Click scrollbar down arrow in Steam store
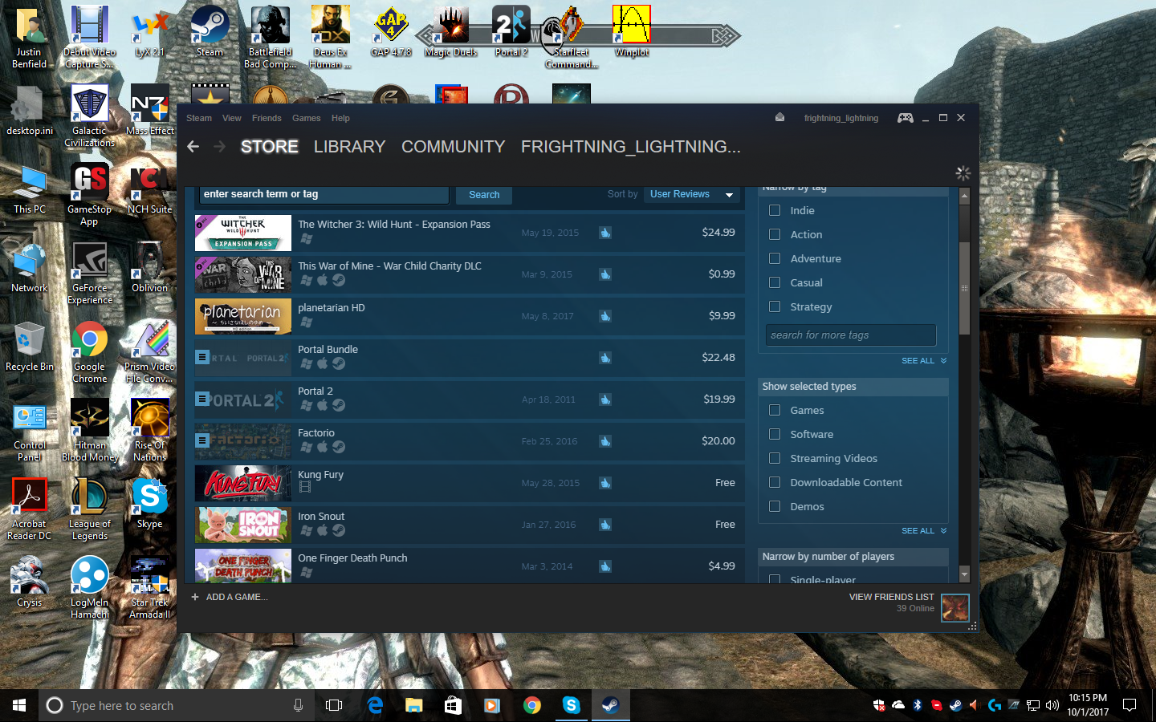 [964, 574]
